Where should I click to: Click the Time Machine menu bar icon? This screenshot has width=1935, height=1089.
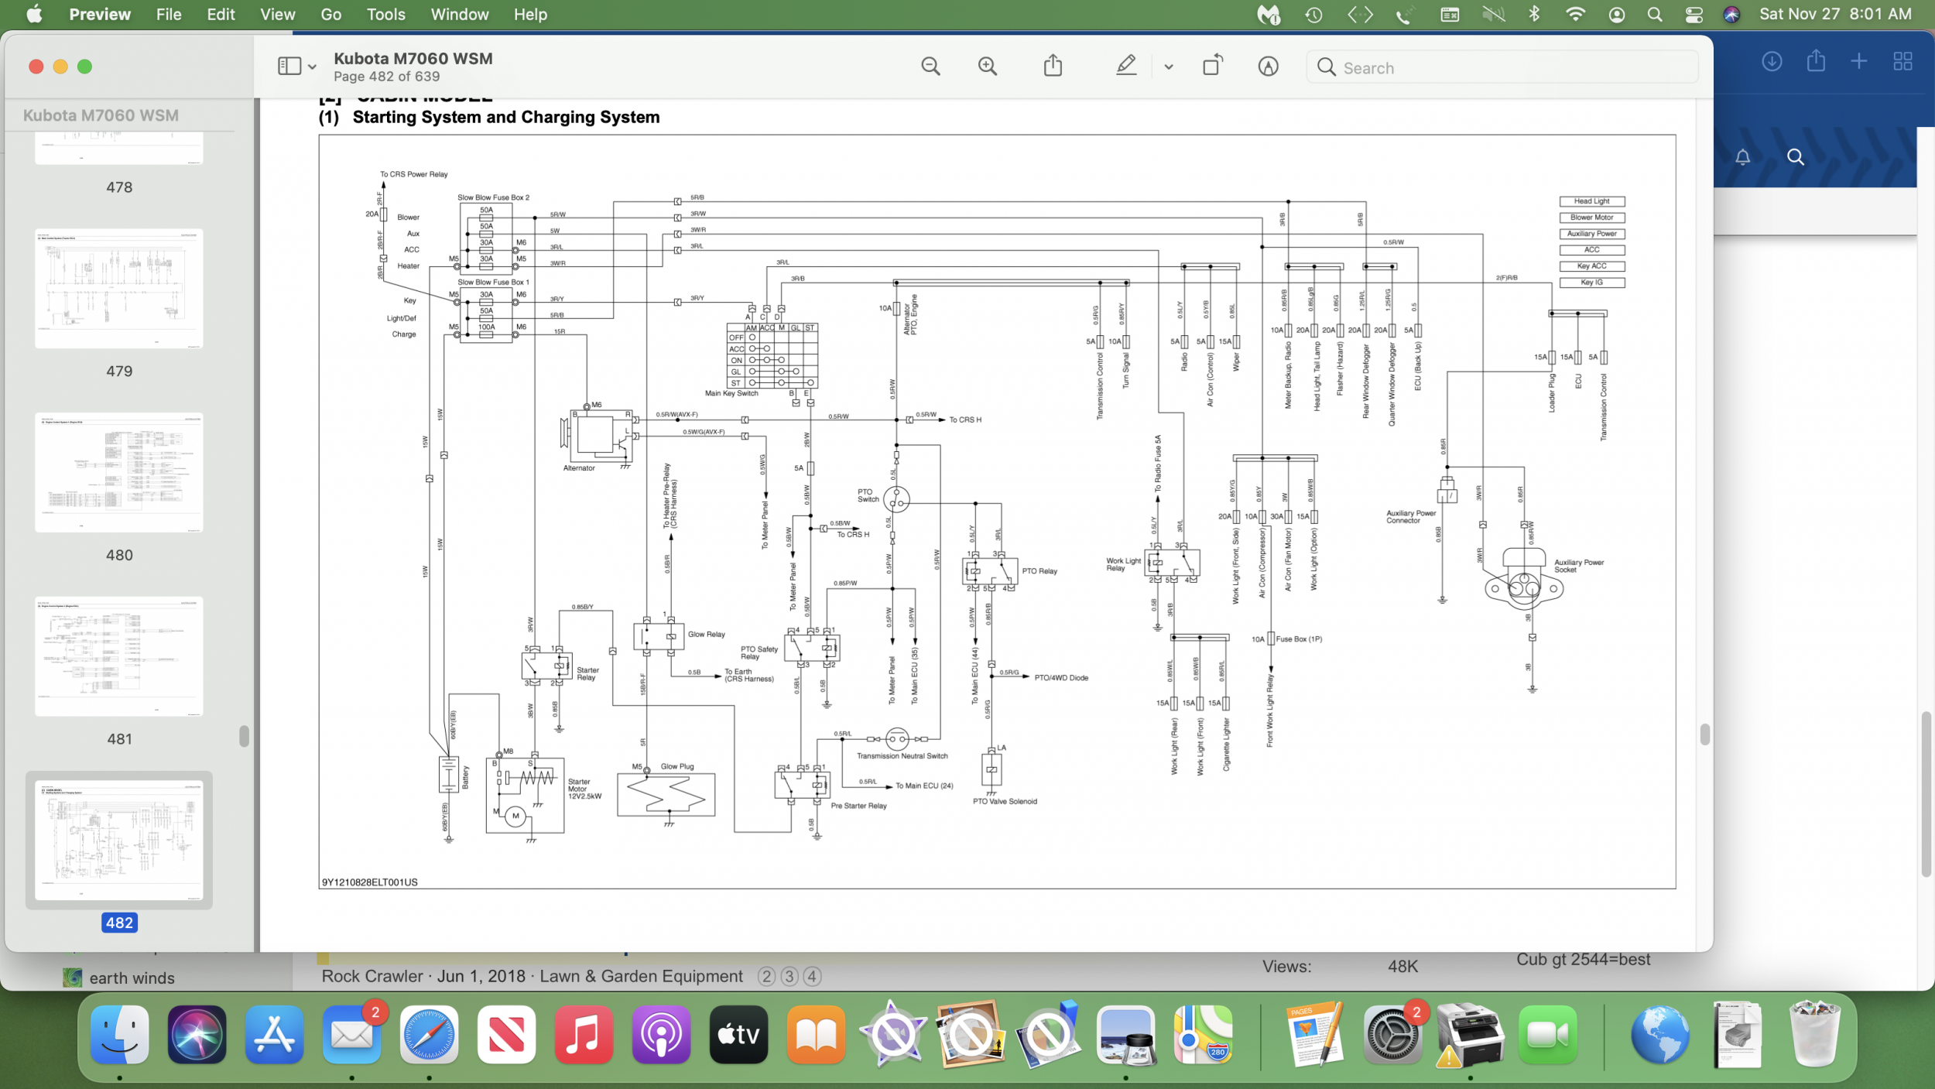tap(1313, 14)
